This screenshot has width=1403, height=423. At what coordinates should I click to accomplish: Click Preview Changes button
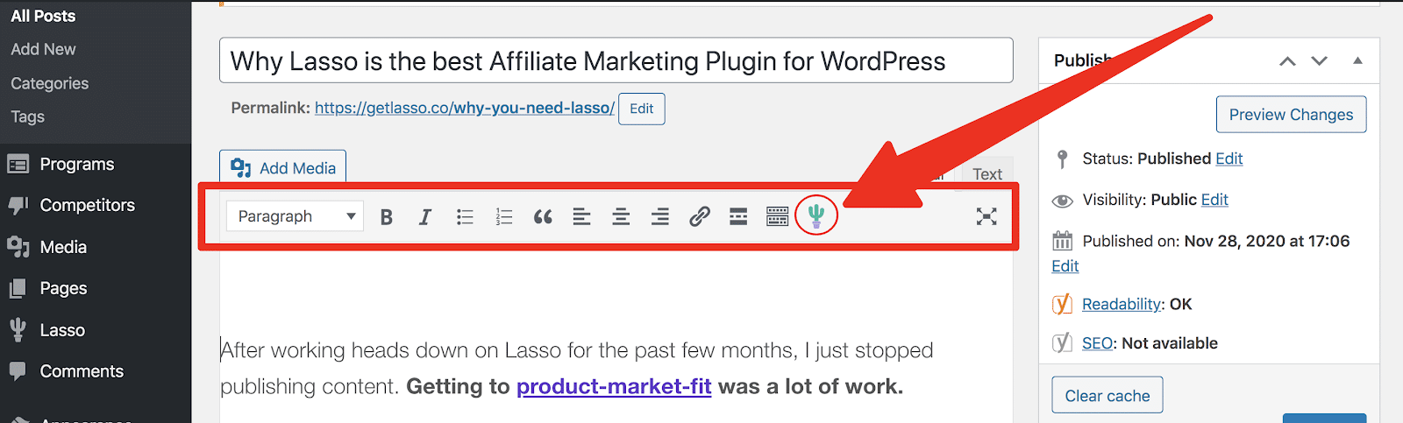click(1291, 115)
